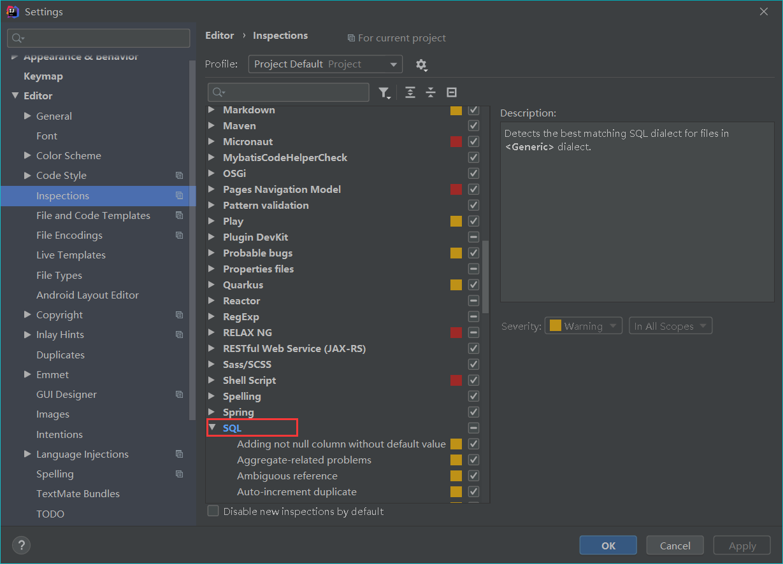The height and width of the screenshot is (564, 783).
Task: Select Keymap in settings sidebar
Action: (x=43, y=76)
